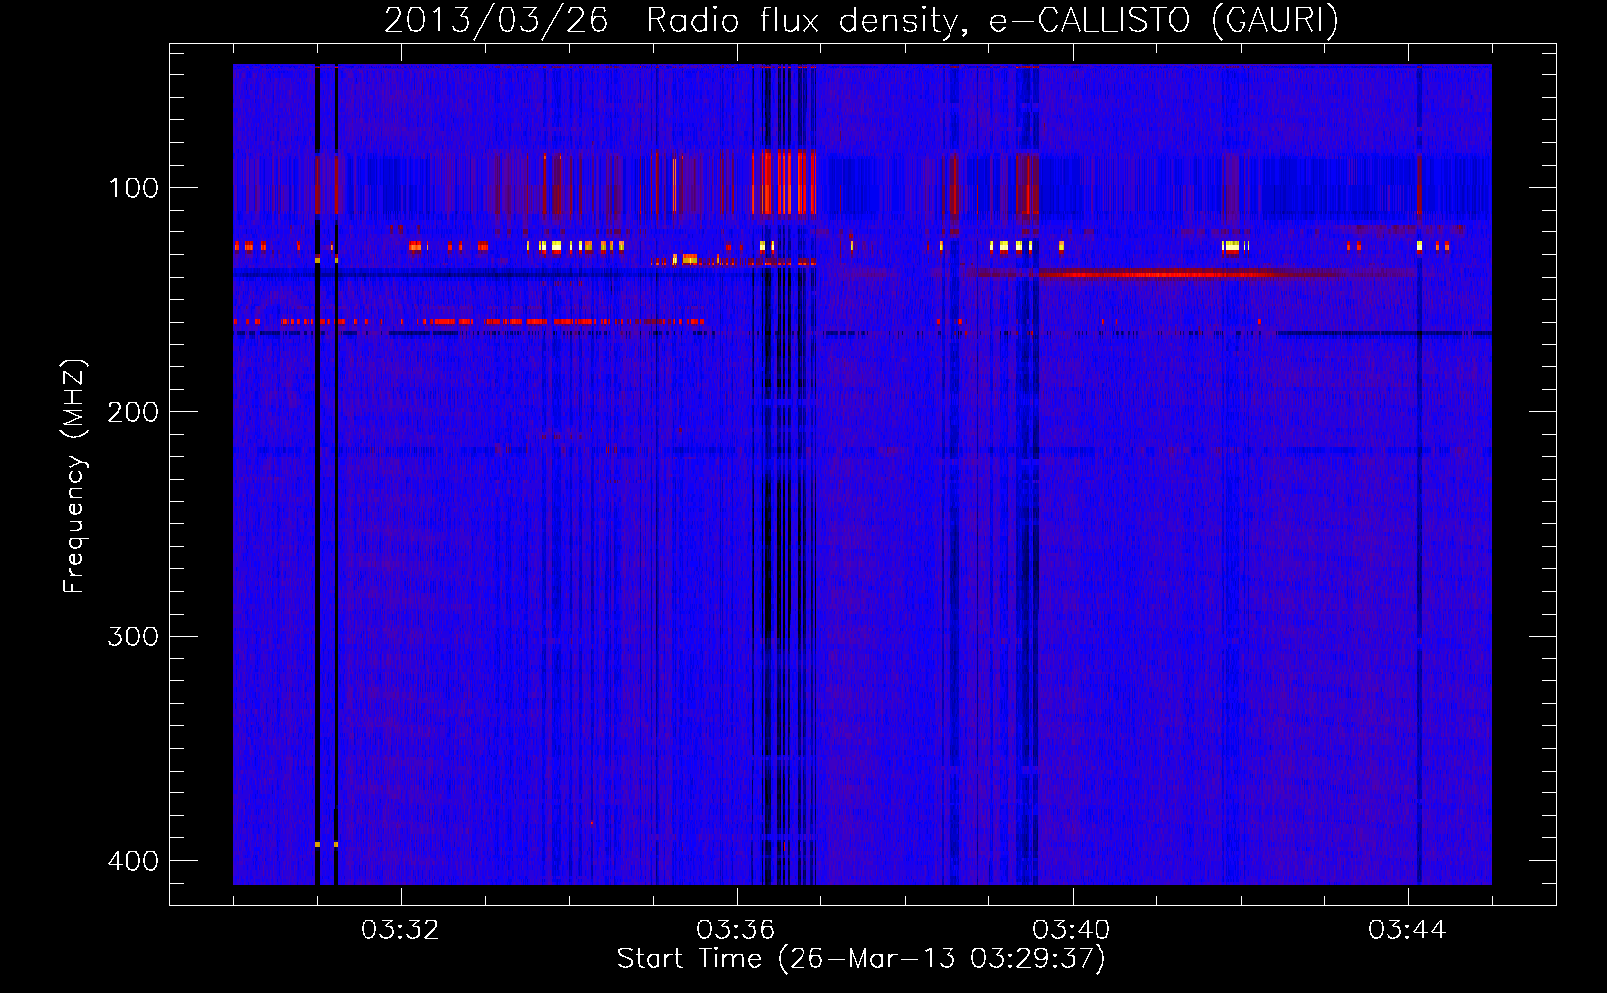Click the 300 frequency tick label
This screenshot has height=993, width=1607.
click(x=133, y=636)
